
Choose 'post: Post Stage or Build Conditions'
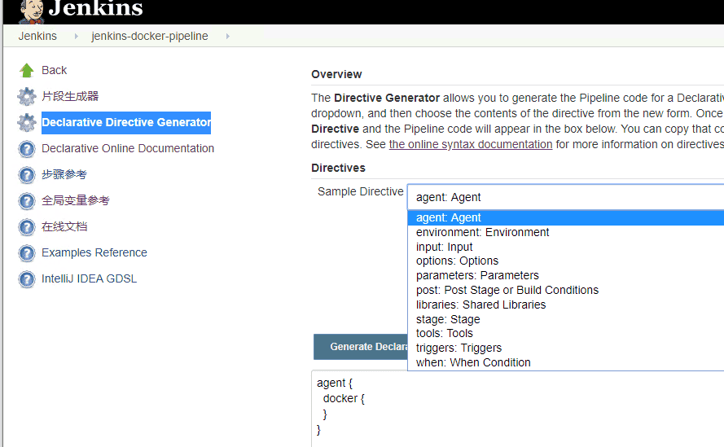(x=507, y=290)
